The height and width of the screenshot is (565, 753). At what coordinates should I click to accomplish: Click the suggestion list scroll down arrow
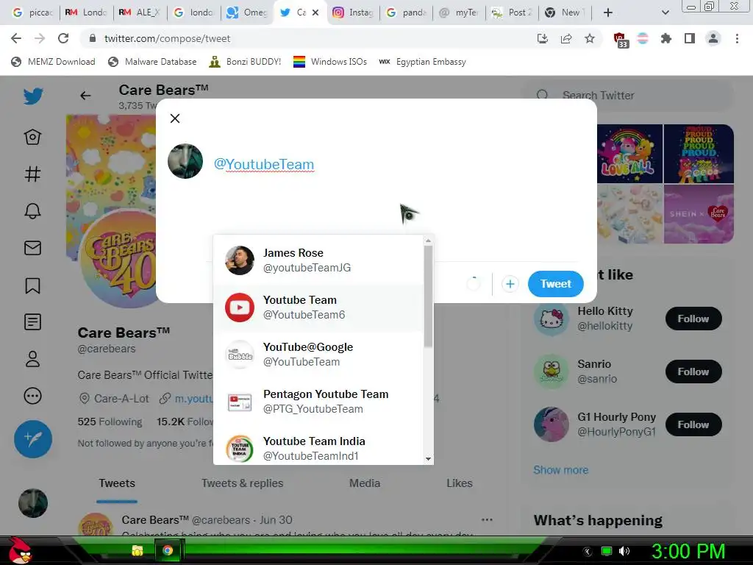tap(429, 459)
